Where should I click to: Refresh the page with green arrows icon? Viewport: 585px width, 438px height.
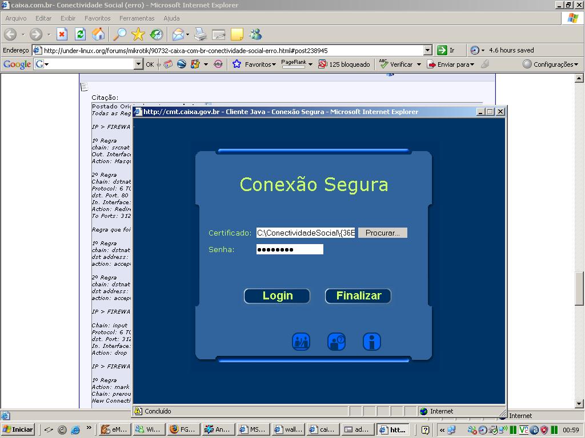tap(80, 34)
